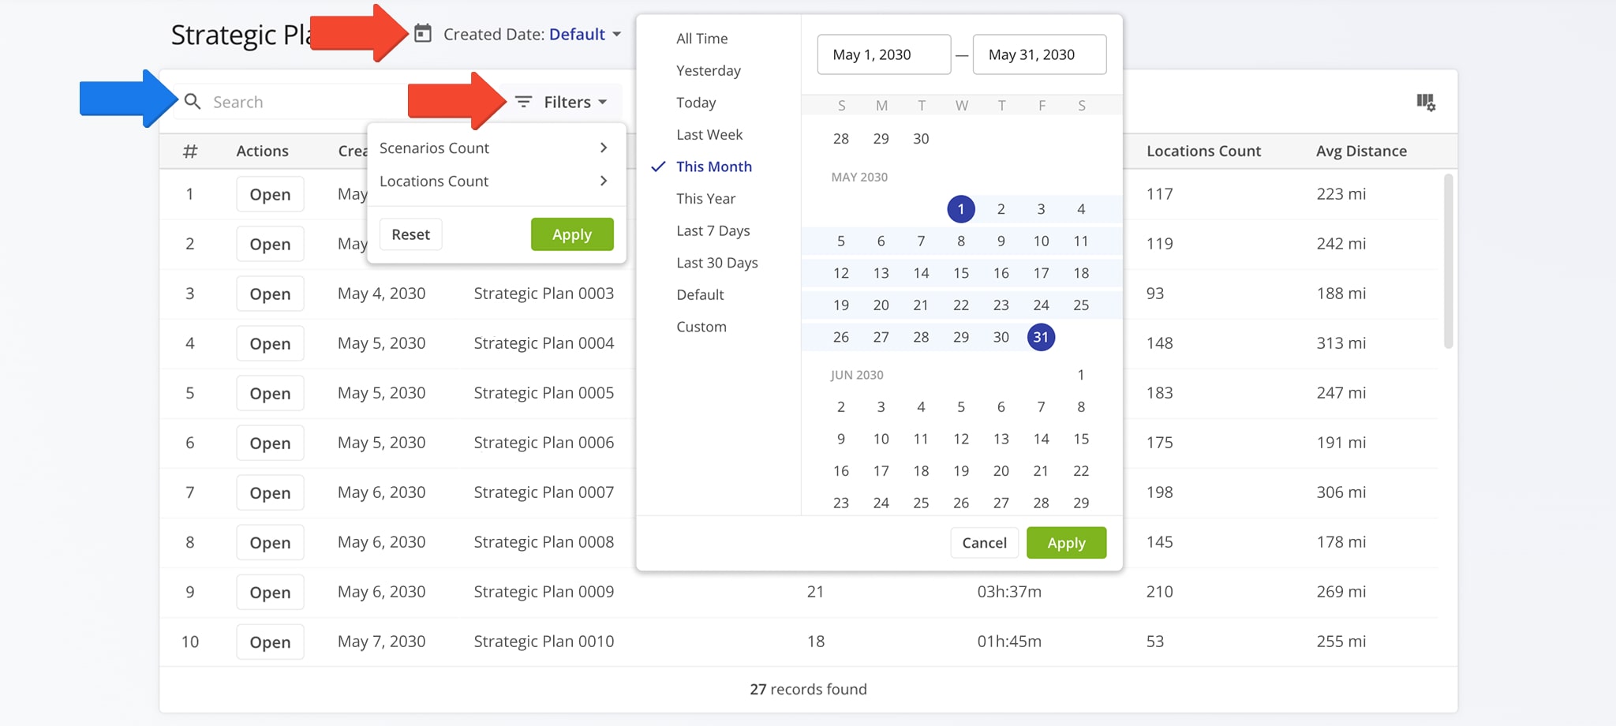Select May 31 in the calendar
This screenshot has height=726, width=1616.
[1041, 337]
